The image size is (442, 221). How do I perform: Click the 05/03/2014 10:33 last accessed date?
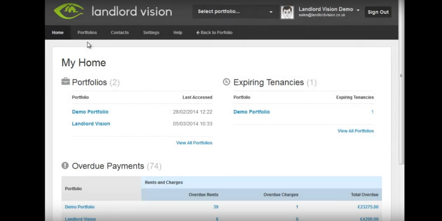(x=192, y=124)
